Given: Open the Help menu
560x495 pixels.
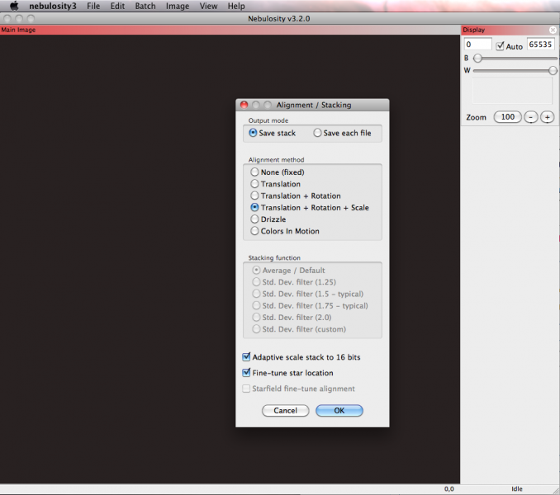Looking at the screenshot, I should [x=236, y=6].
